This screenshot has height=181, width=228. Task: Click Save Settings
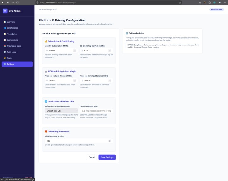pyautogui.click(x=107, y=157)
